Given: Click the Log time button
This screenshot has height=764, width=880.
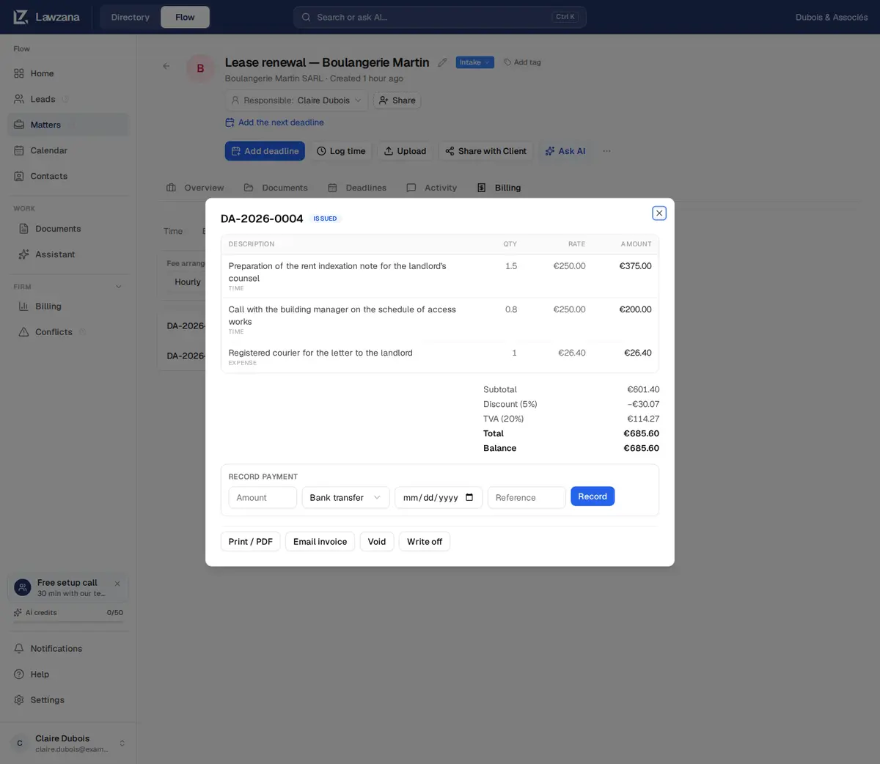Looking at the screenshot, I should [x=341, y=151].
